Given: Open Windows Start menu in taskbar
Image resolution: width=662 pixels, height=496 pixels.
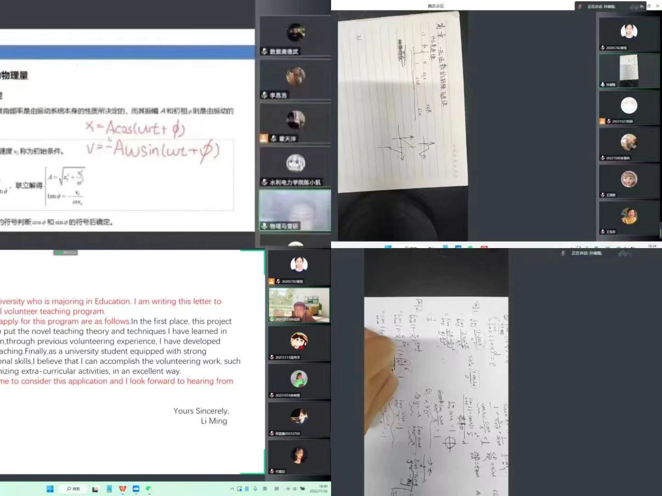Looking at the screenshot, I should tap(50, 489).
